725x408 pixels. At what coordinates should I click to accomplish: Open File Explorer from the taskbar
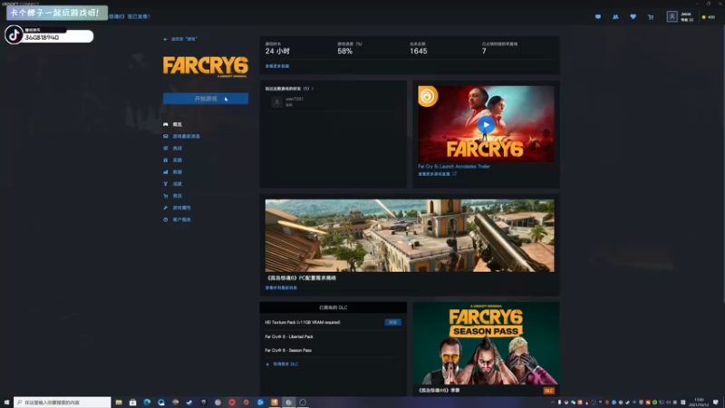pos(119,403)
